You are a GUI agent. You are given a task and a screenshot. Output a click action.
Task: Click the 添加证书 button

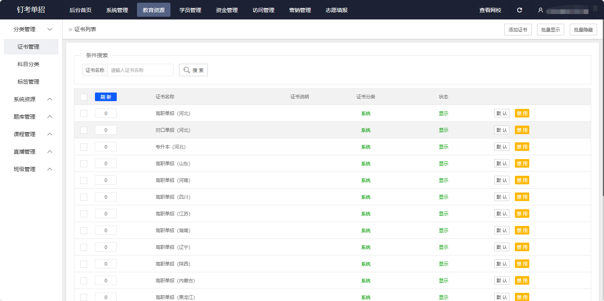[x=518, y=30]
